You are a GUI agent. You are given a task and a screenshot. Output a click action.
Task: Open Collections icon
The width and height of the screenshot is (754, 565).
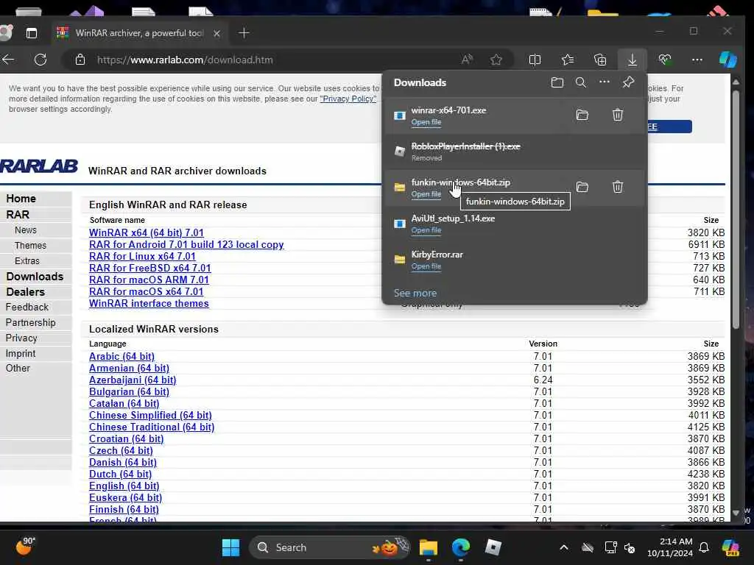point(600,60)
